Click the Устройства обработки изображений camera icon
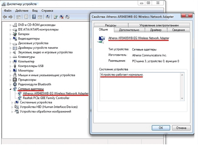Viewport: 198px width, 148px height. coord(16,111)
